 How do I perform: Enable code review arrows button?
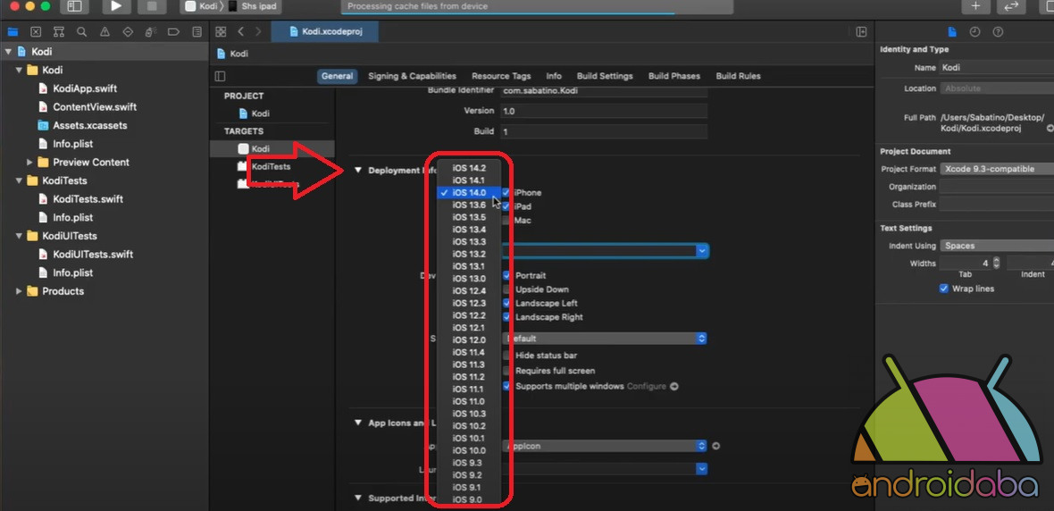(1010, 6)
